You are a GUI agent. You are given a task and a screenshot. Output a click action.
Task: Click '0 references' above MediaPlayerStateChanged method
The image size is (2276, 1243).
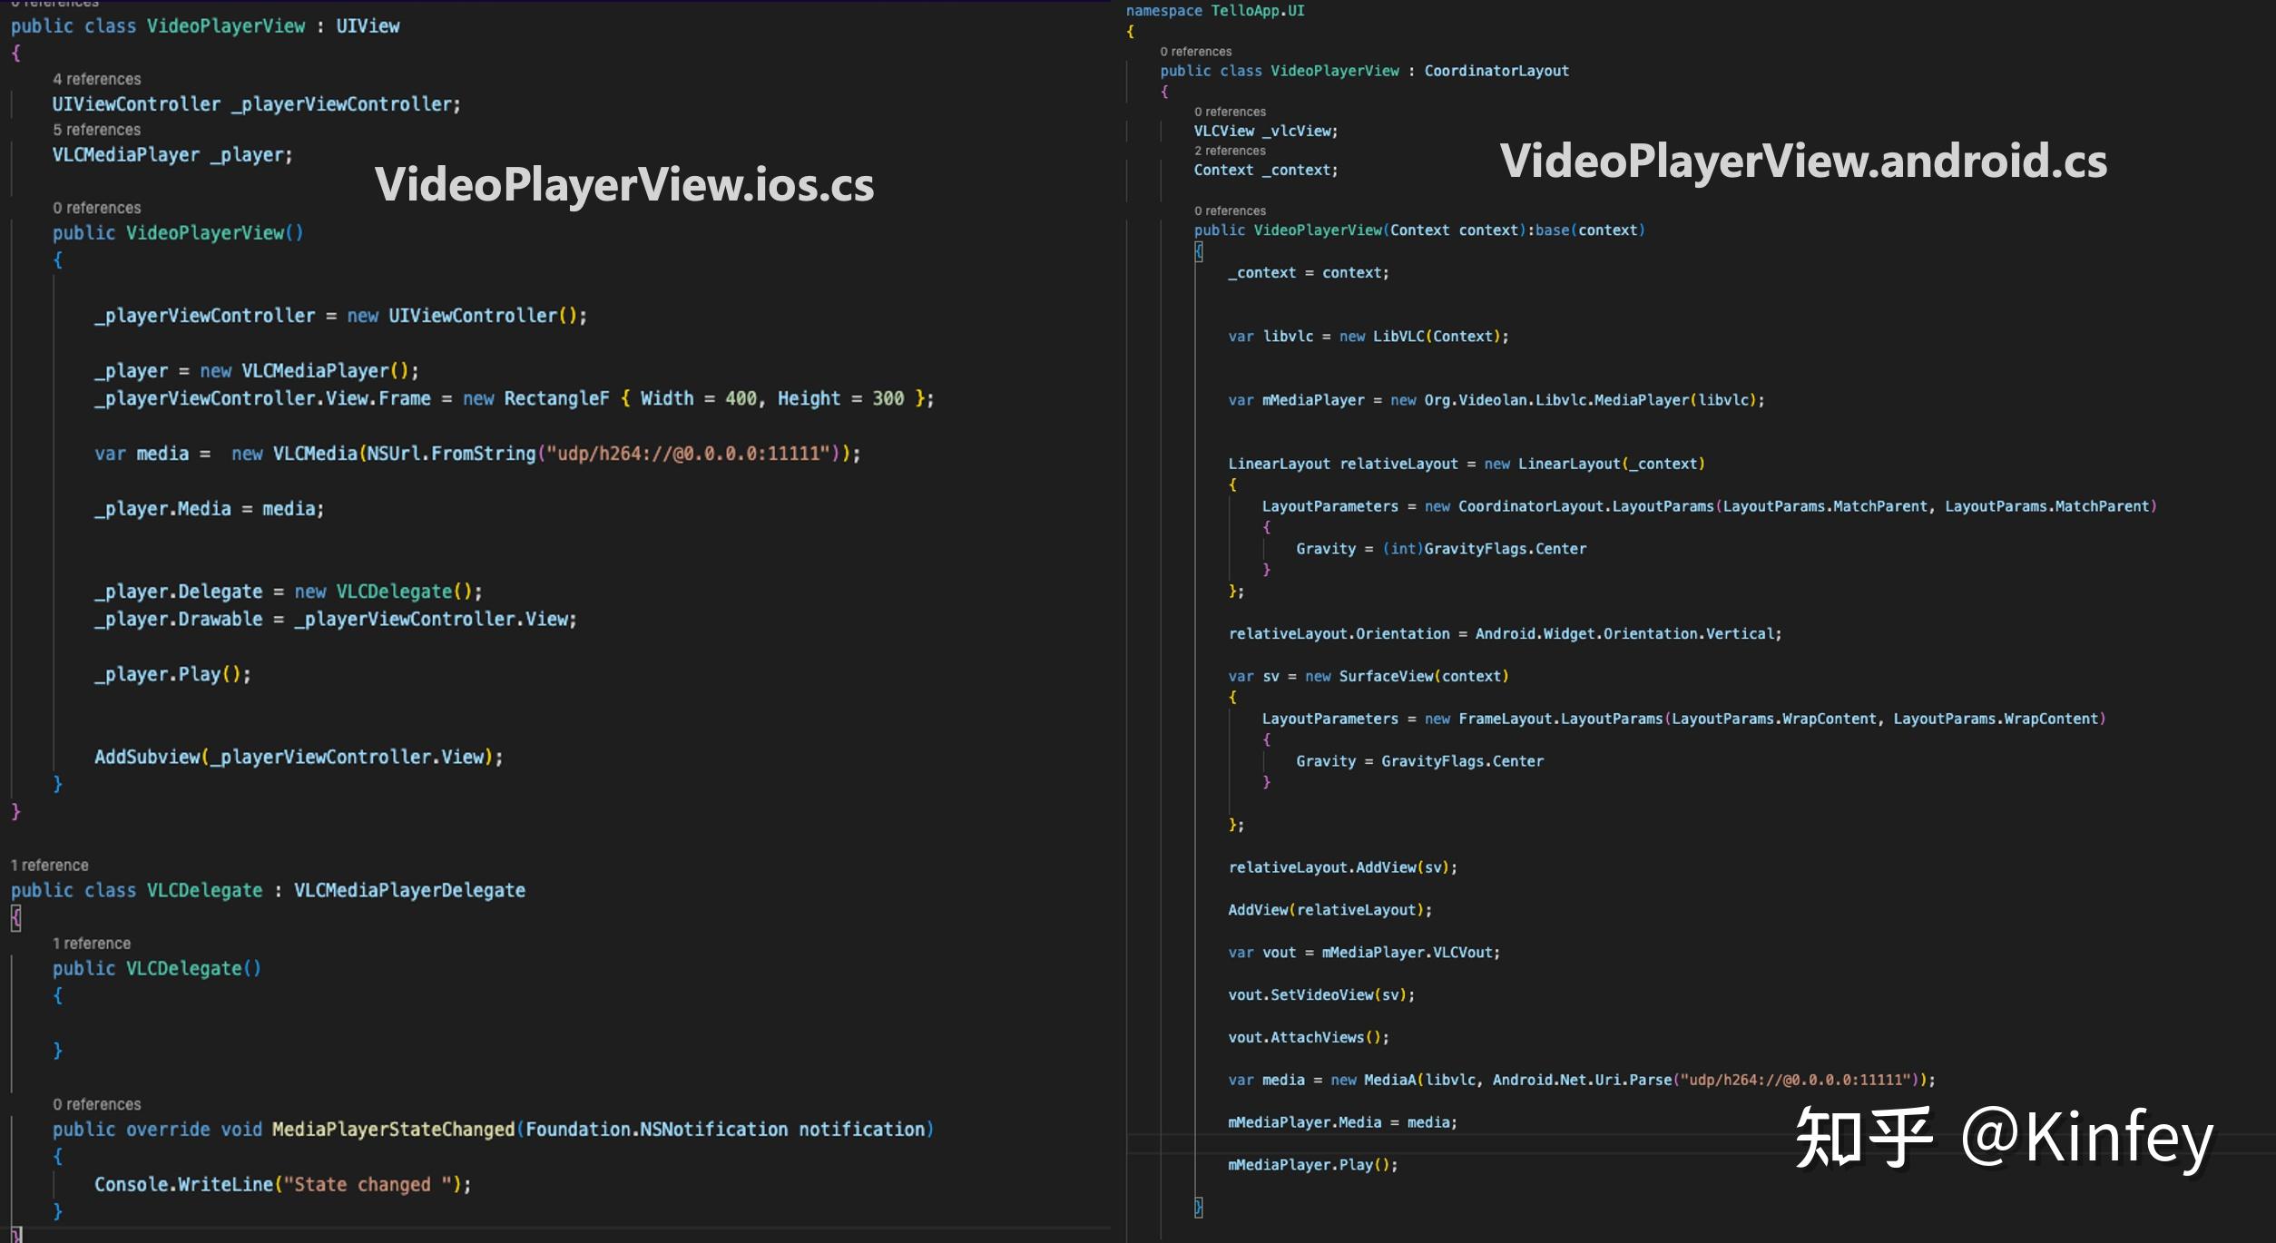96,1104
